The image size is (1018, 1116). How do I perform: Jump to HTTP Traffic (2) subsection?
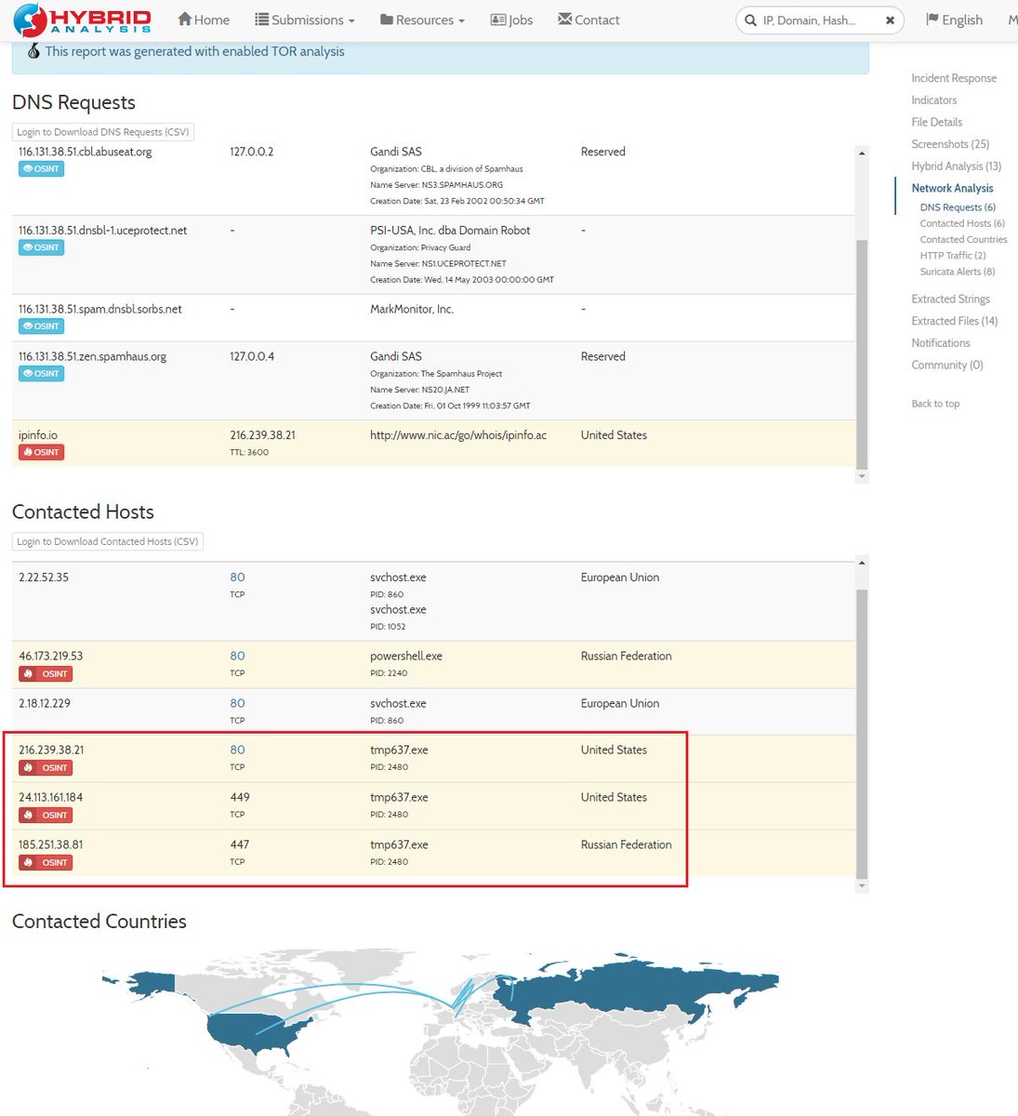(x=953, y=255)
